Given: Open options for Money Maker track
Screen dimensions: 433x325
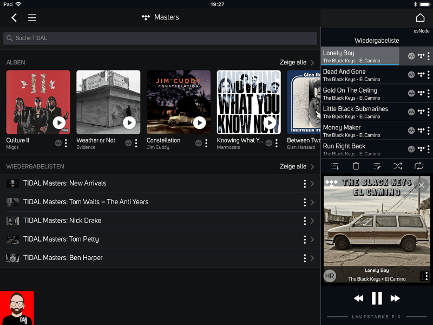Looking at the screenshot, I should [x=428, y=131].
